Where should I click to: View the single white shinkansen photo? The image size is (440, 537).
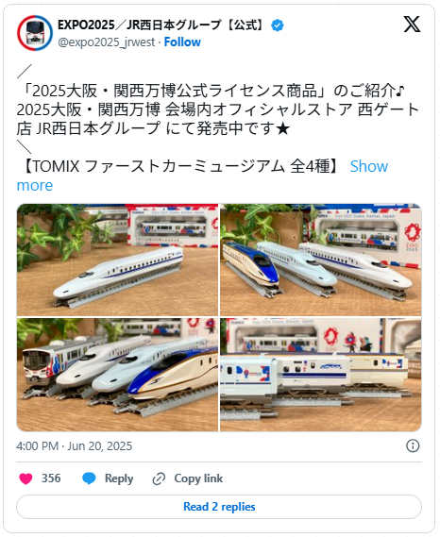[x=117, y=260]
